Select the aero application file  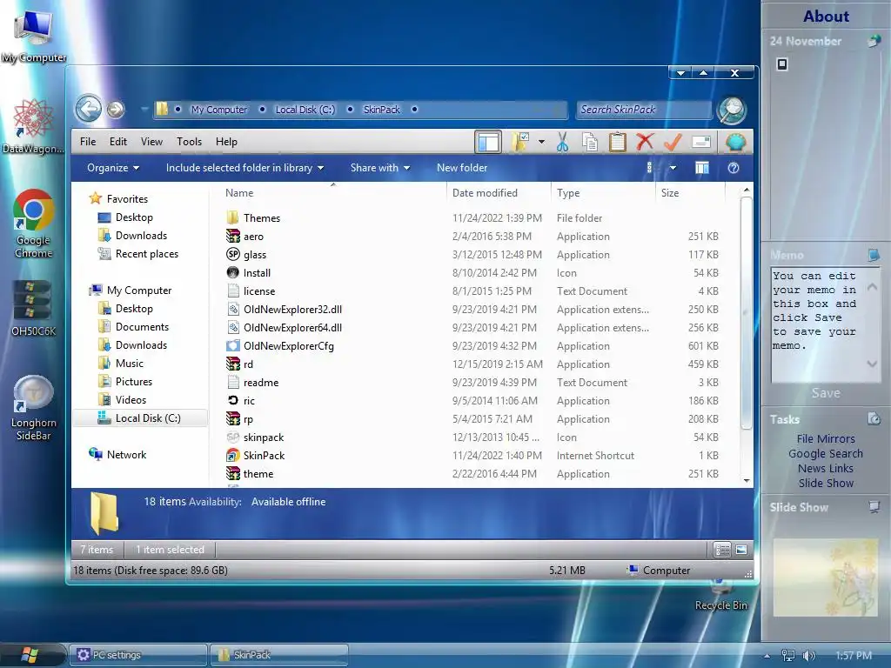pos(253,237)
